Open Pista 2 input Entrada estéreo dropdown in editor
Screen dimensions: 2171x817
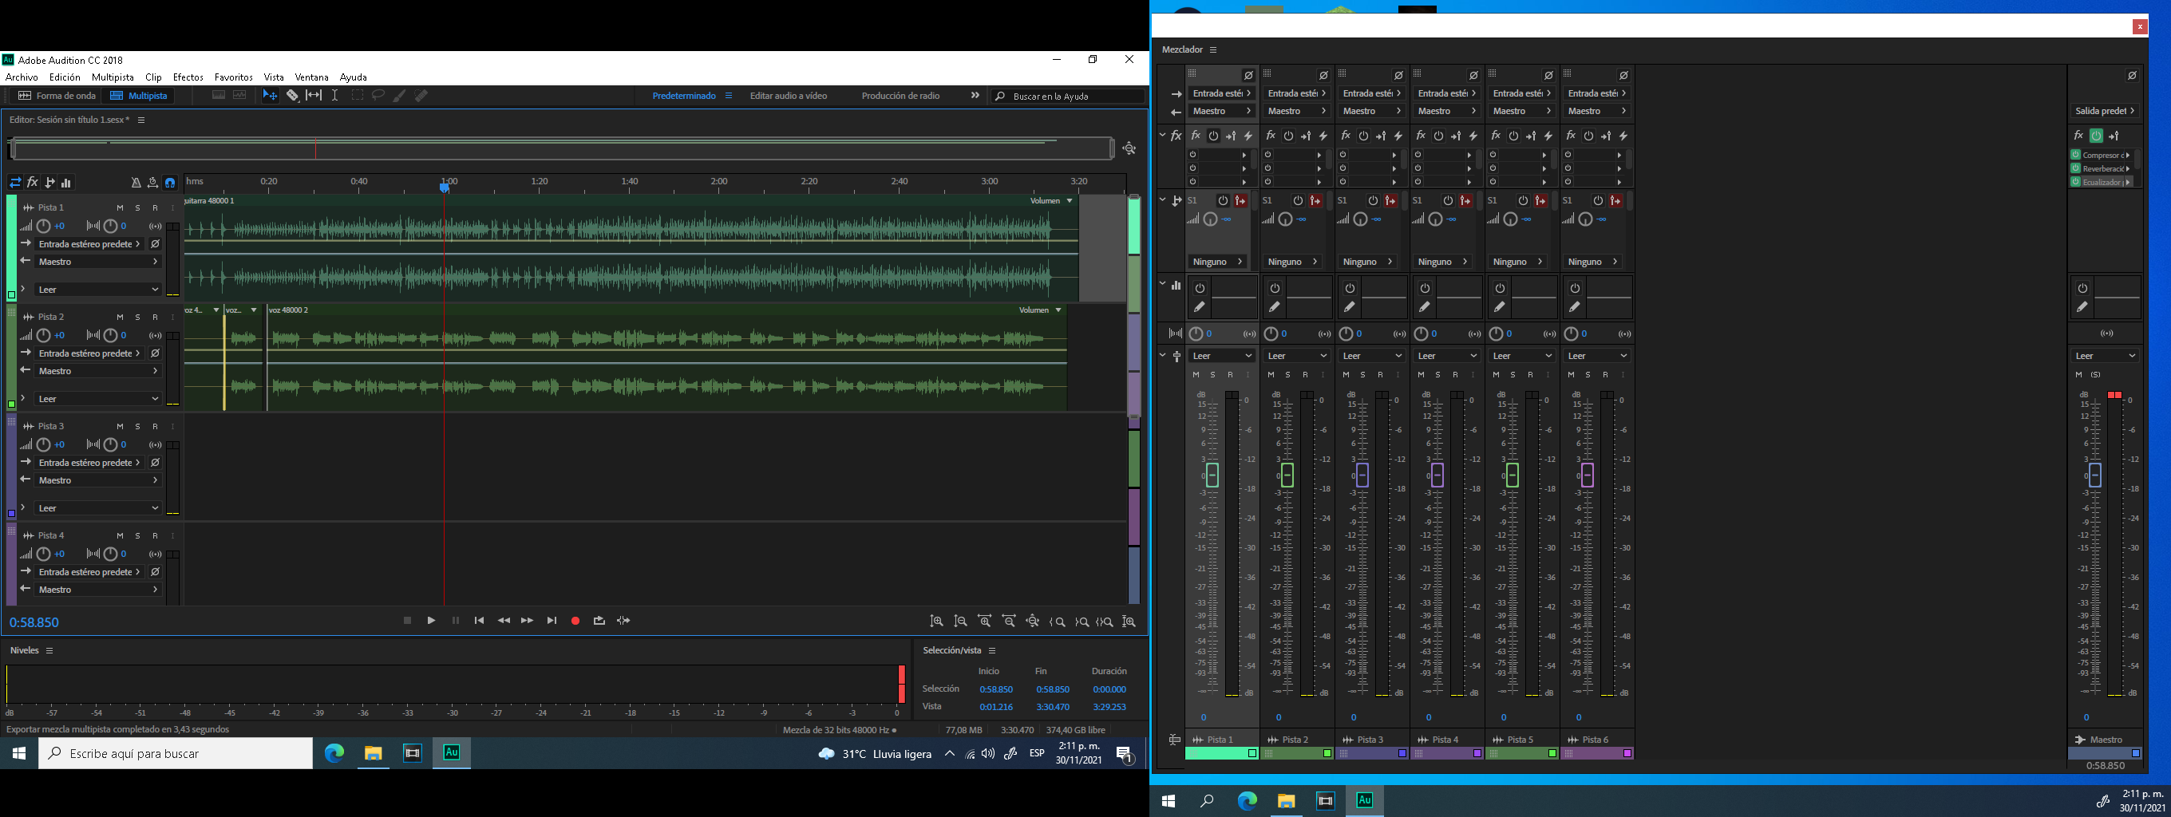89,353
